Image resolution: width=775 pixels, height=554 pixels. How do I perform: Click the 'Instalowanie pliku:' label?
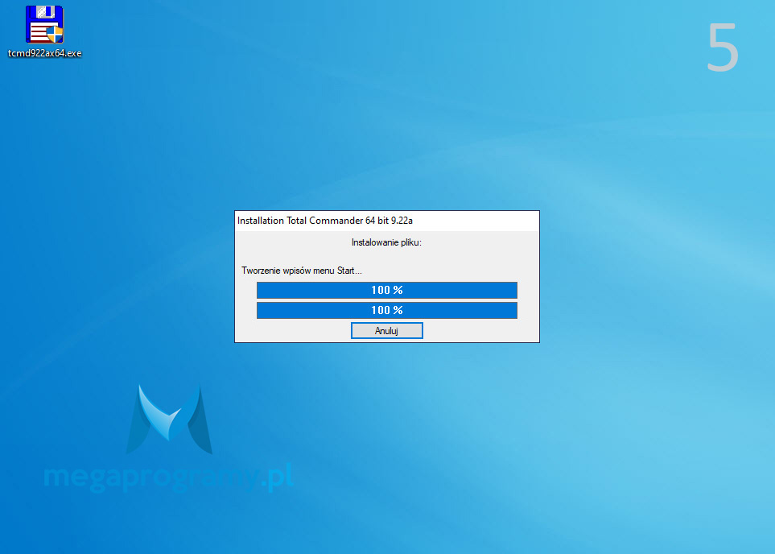pyautogui.click(x=386, y=242)
